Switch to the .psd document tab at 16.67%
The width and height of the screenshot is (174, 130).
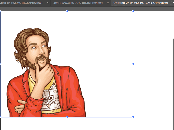[22, 3]
